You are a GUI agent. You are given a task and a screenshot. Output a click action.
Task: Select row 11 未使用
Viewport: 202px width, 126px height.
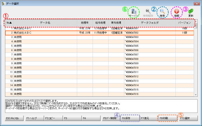99,72
